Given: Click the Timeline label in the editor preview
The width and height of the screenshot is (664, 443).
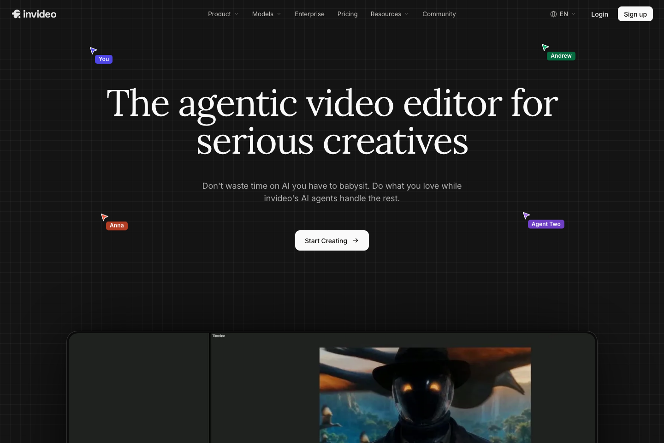Looking at the screenshot, I should pyautogui.click(x=219, y=336).
